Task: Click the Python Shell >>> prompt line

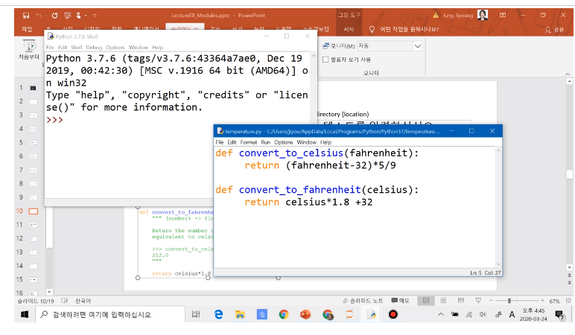Action: (x=54, y=120)
